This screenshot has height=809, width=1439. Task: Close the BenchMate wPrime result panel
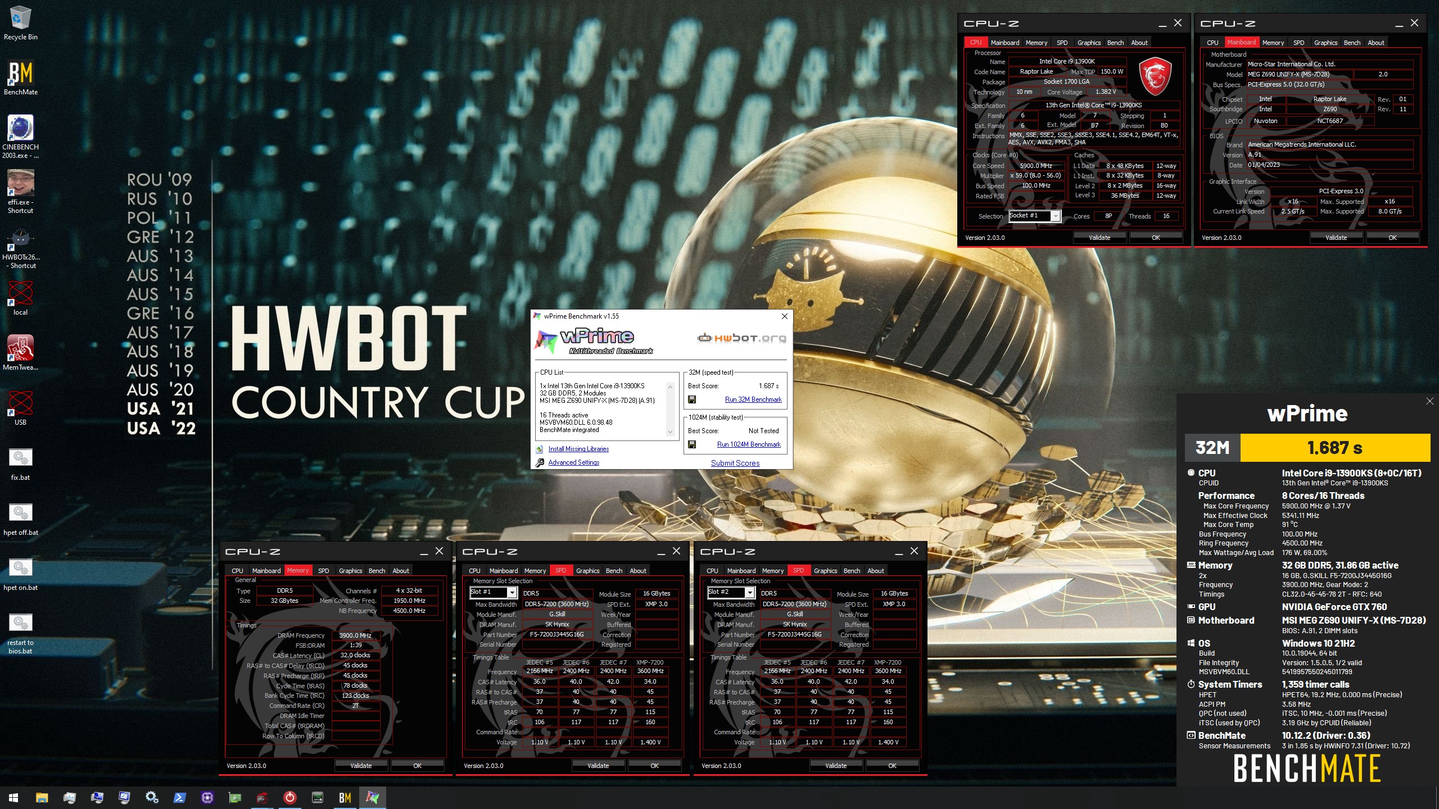click(x=1429, y=401)
